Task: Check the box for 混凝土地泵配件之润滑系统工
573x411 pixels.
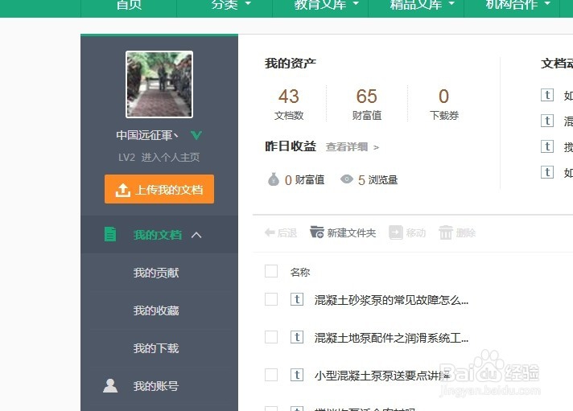Action: click(271, 337)
